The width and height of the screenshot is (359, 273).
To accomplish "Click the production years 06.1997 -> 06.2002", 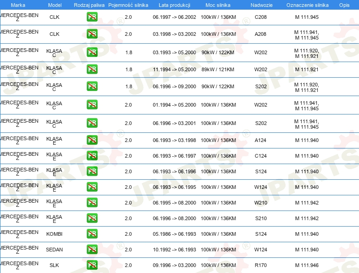I will click(x=174, y=17).
